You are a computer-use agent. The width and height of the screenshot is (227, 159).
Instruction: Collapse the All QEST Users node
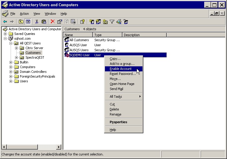coord(11,43)
